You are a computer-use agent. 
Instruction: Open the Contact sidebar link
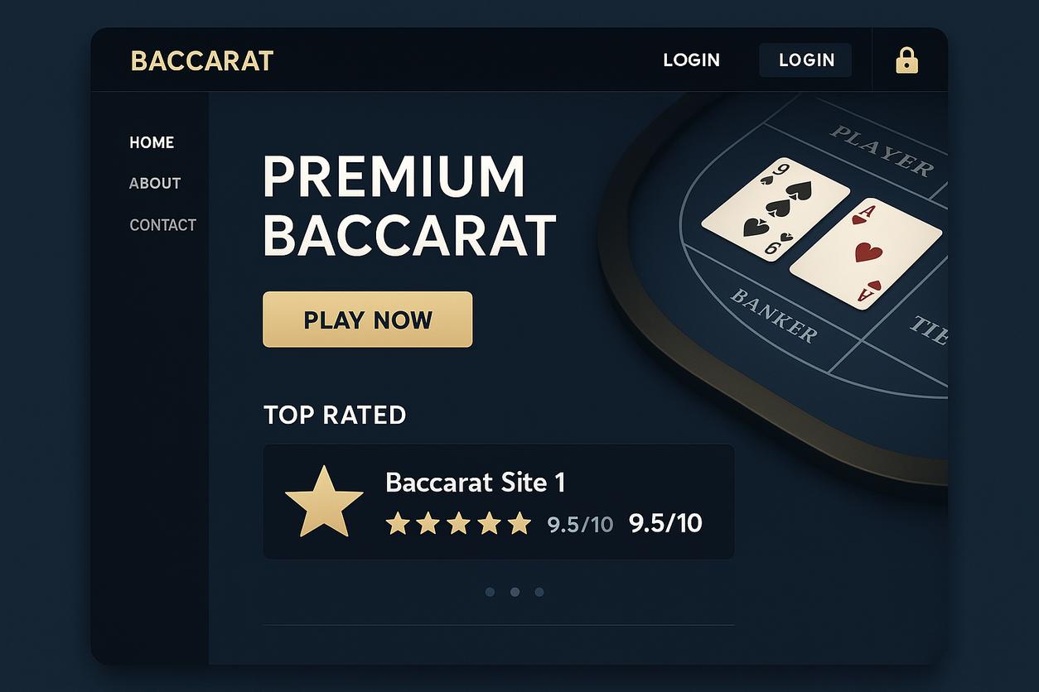[x=162, y=224]
